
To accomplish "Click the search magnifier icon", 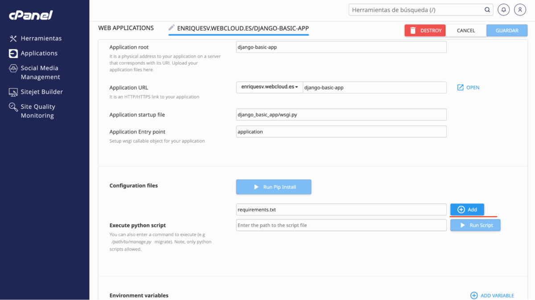I will coord(487,10).
